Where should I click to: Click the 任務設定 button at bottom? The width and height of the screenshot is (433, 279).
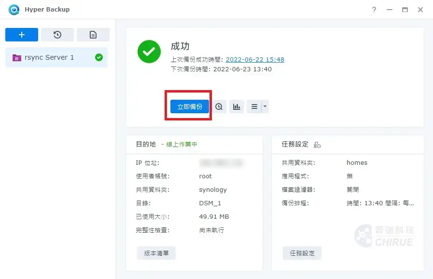[x=302, y=253]
